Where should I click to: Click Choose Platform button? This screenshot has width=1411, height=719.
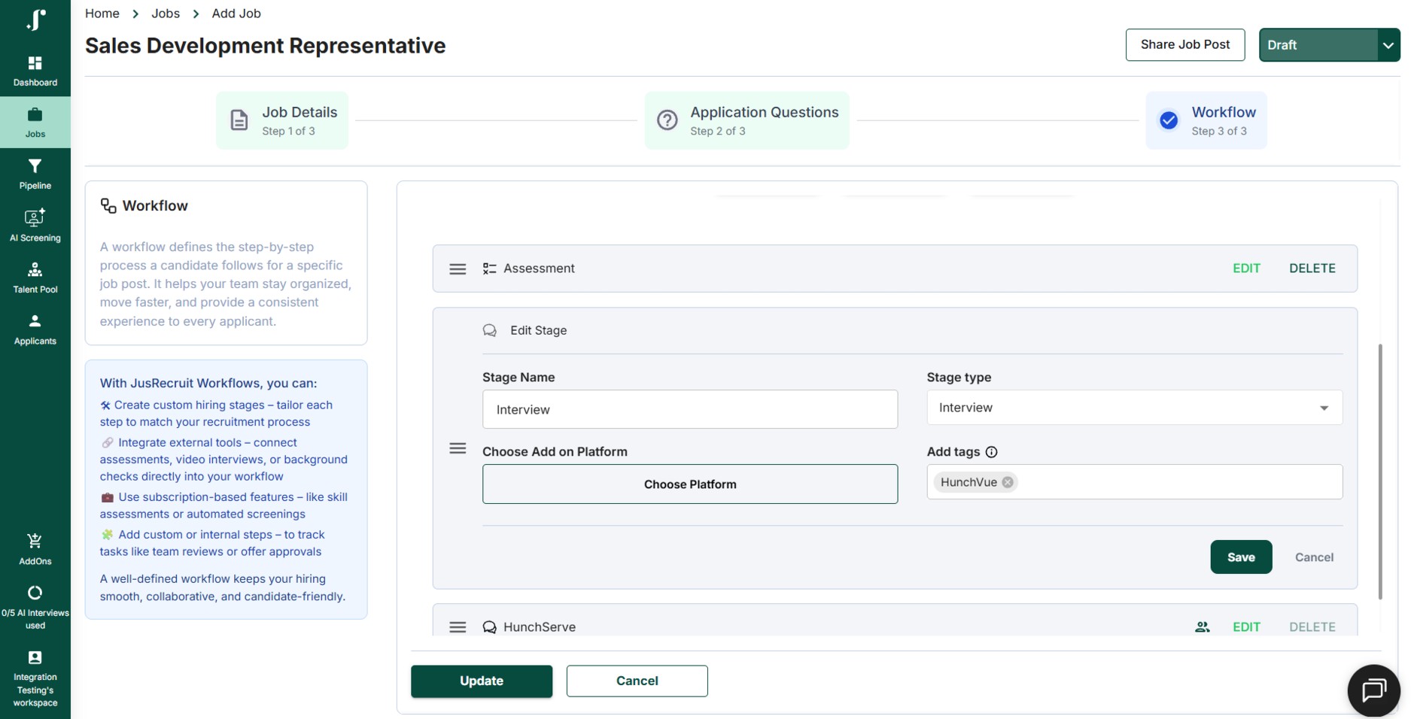pos(690,484)
